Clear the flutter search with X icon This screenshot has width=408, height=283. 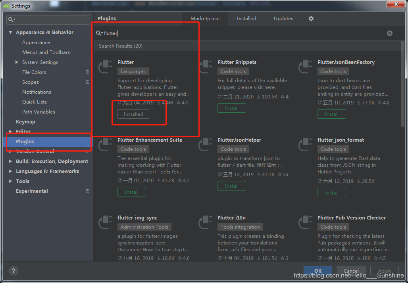tap(389, 33)
